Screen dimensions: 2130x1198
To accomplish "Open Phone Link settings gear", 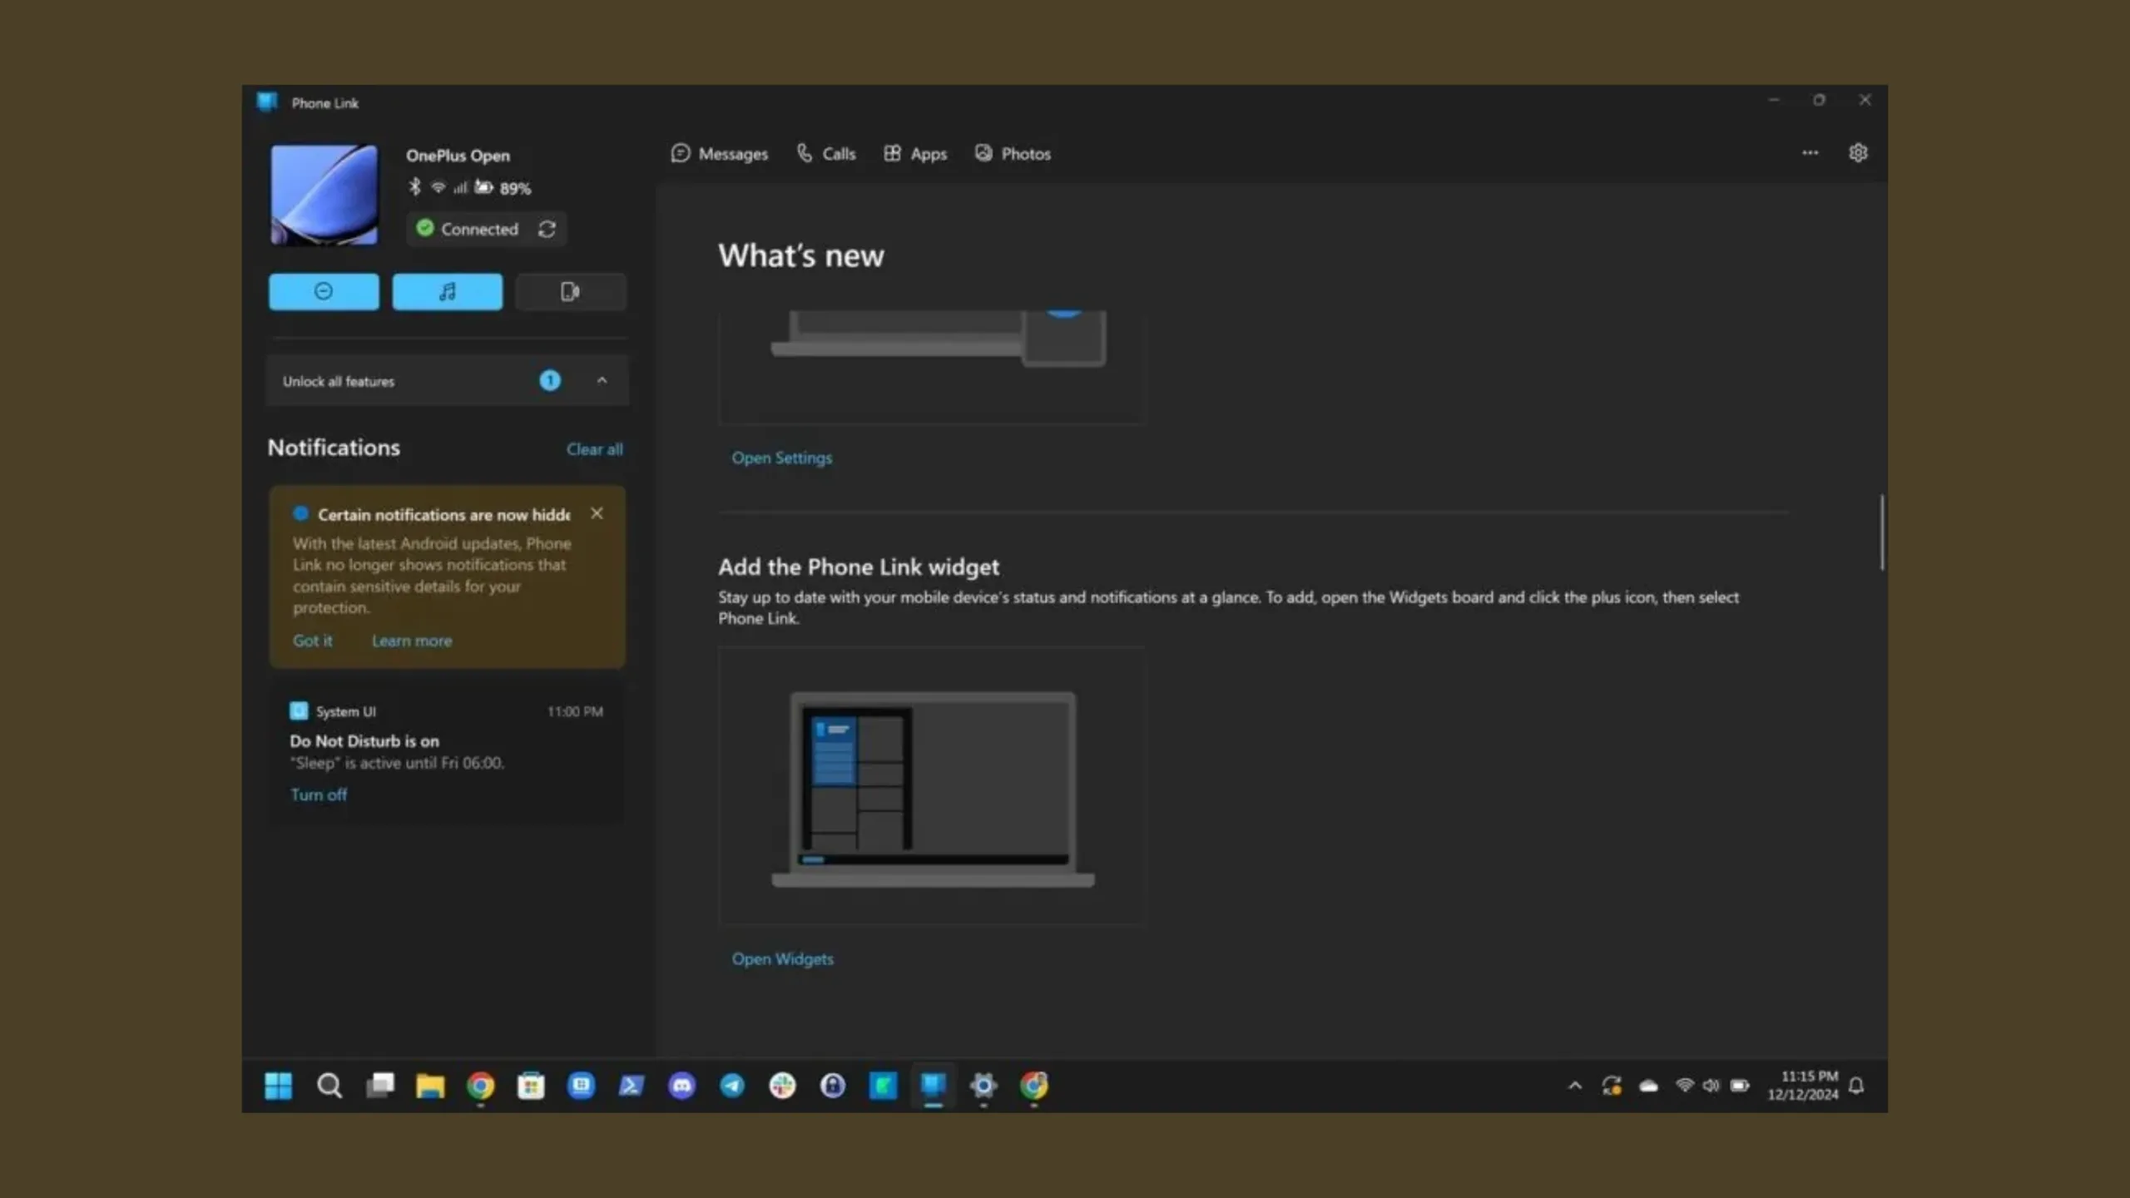I will 1858,153.
